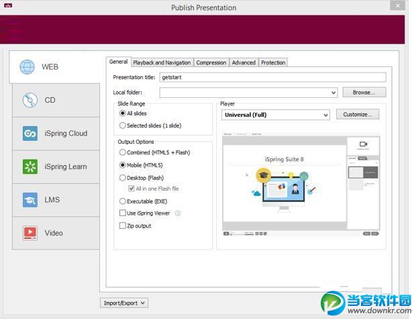
Task: Go to the Protection tab
Action: tap(273, 62)
